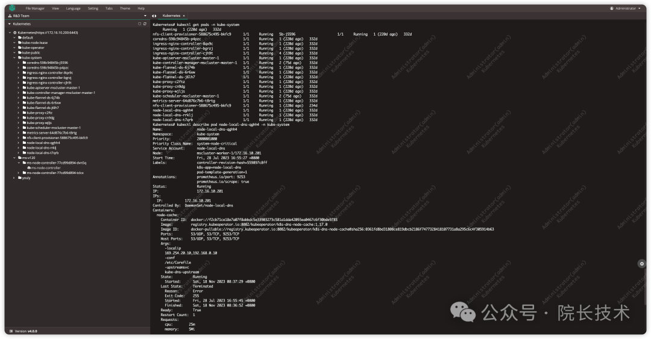Expand kube-flannel-ds-6r6xw pod
This screenshot has width=651, height=339.
click(19, 102)
